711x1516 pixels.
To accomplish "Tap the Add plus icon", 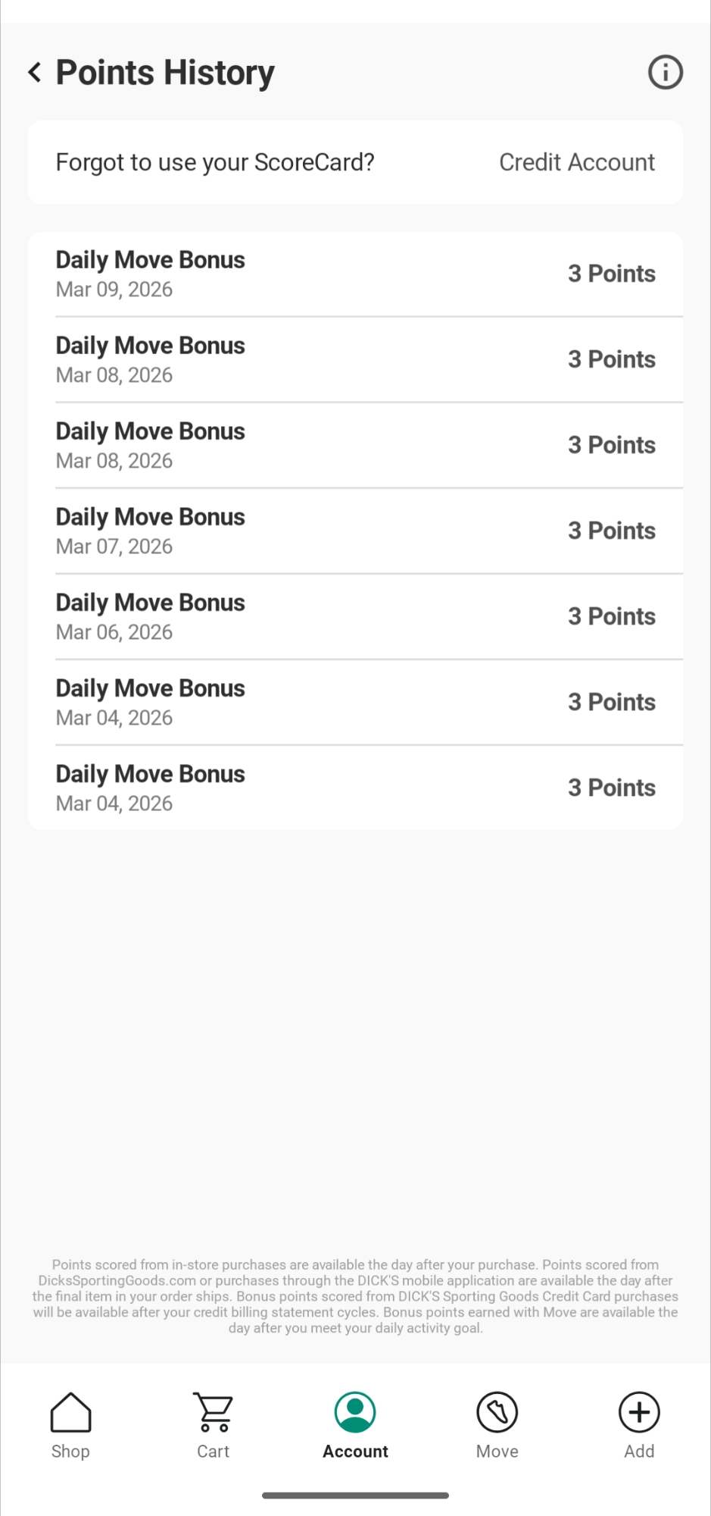I will 639,1412.
